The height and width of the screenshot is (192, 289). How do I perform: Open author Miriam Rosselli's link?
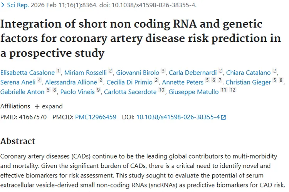click(x=85, y=73)
